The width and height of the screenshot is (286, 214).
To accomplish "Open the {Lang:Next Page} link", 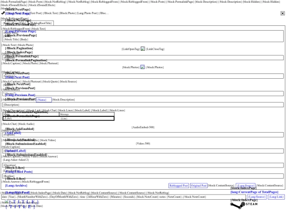I will point(17,13).
